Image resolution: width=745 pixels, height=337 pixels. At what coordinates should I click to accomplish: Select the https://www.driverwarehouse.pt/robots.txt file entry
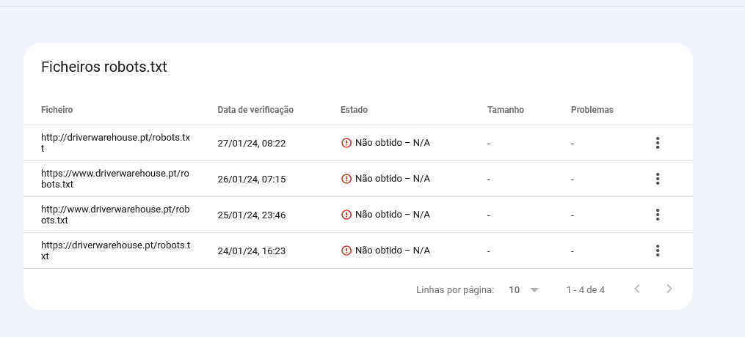115,179
